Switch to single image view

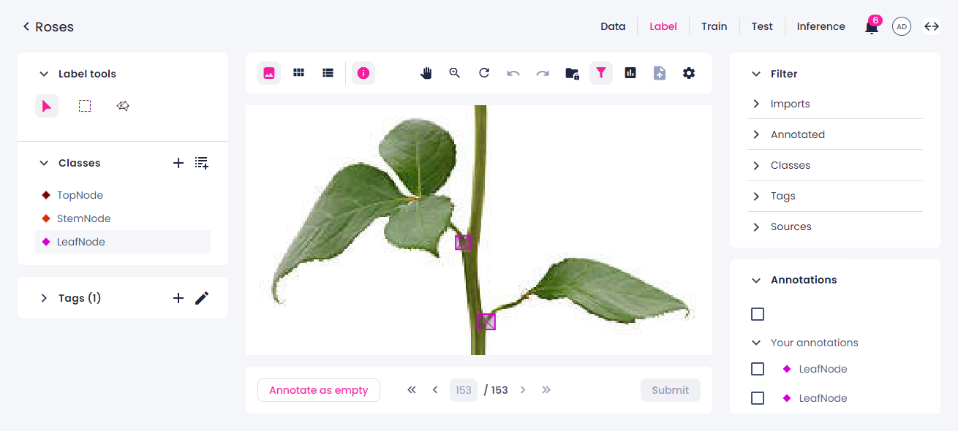coord(269,73)
